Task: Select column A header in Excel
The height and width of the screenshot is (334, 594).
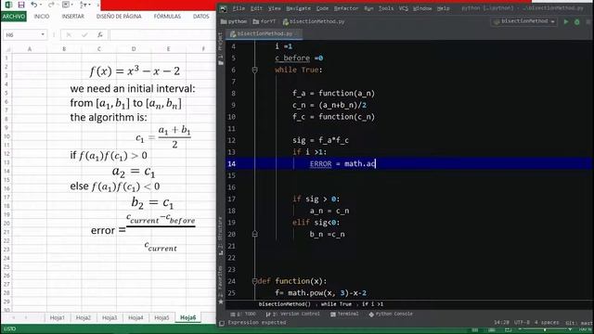Action: point(29,49)
